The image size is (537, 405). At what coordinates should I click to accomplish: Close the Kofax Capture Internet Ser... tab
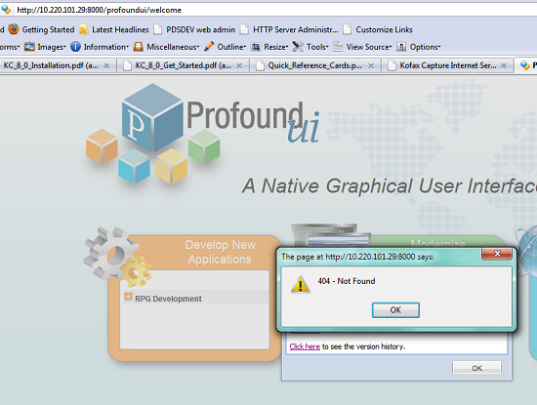504,65
